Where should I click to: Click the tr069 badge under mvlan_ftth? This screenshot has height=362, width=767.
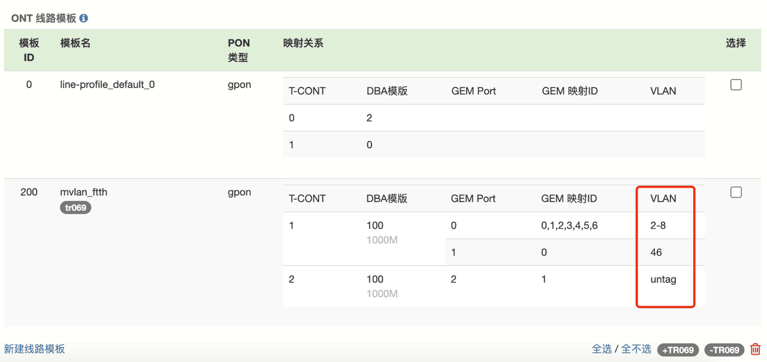tap(76, 207)
